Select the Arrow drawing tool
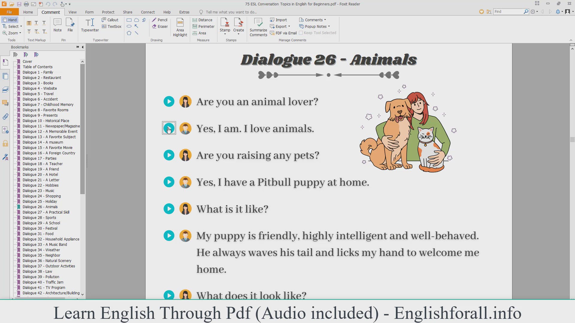The width and height of the screenshot is (575, 323). tap(137, 26)
